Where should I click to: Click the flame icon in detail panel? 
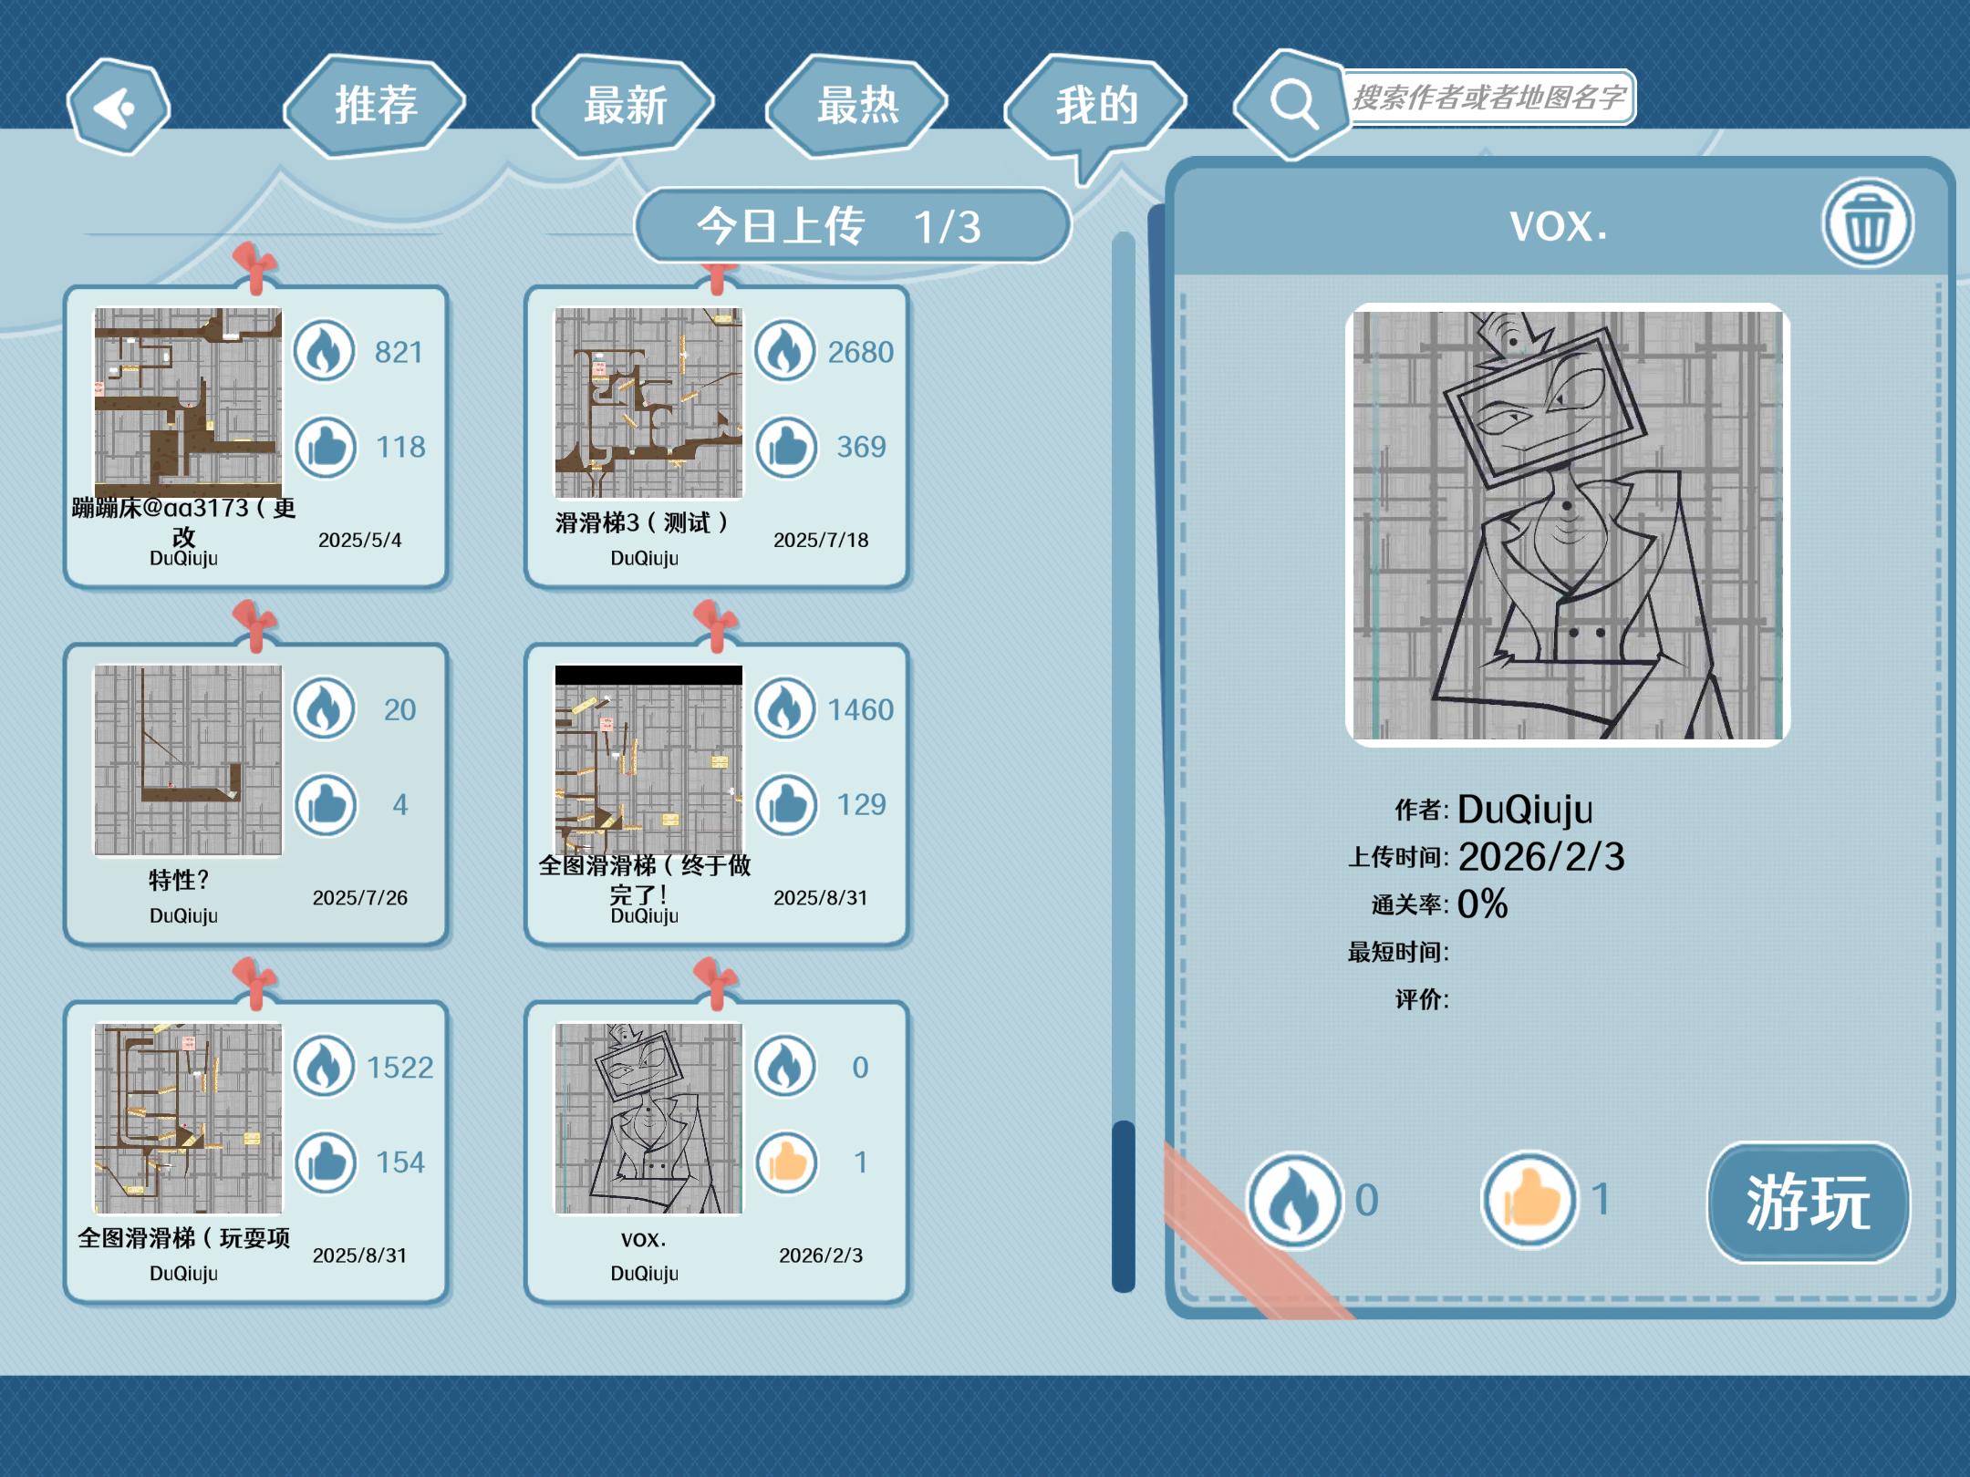[x=1294, y=1200]
